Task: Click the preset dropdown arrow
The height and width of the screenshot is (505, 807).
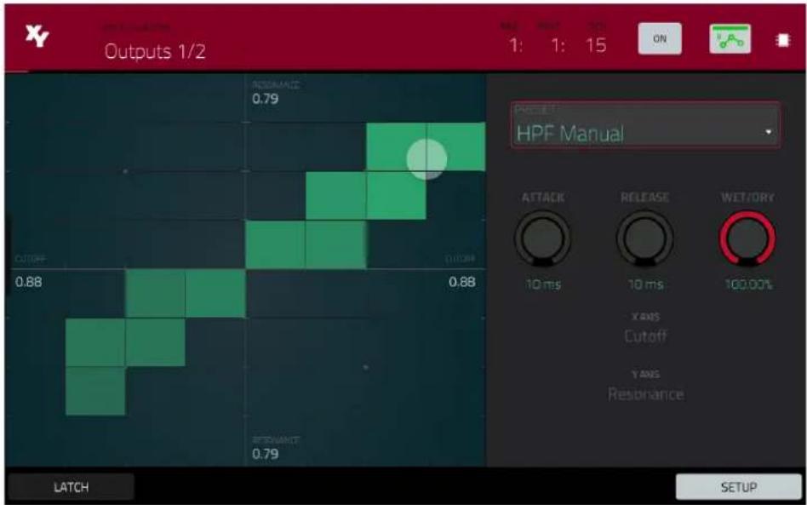Action: [769, 132]
